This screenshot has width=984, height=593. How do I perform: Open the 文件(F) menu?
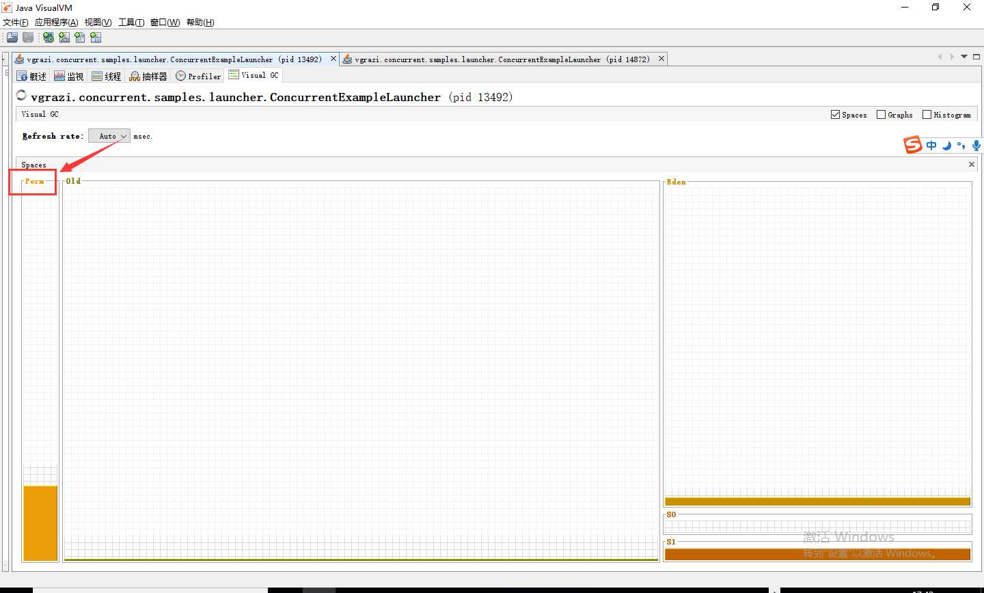[x=16, y=23]
